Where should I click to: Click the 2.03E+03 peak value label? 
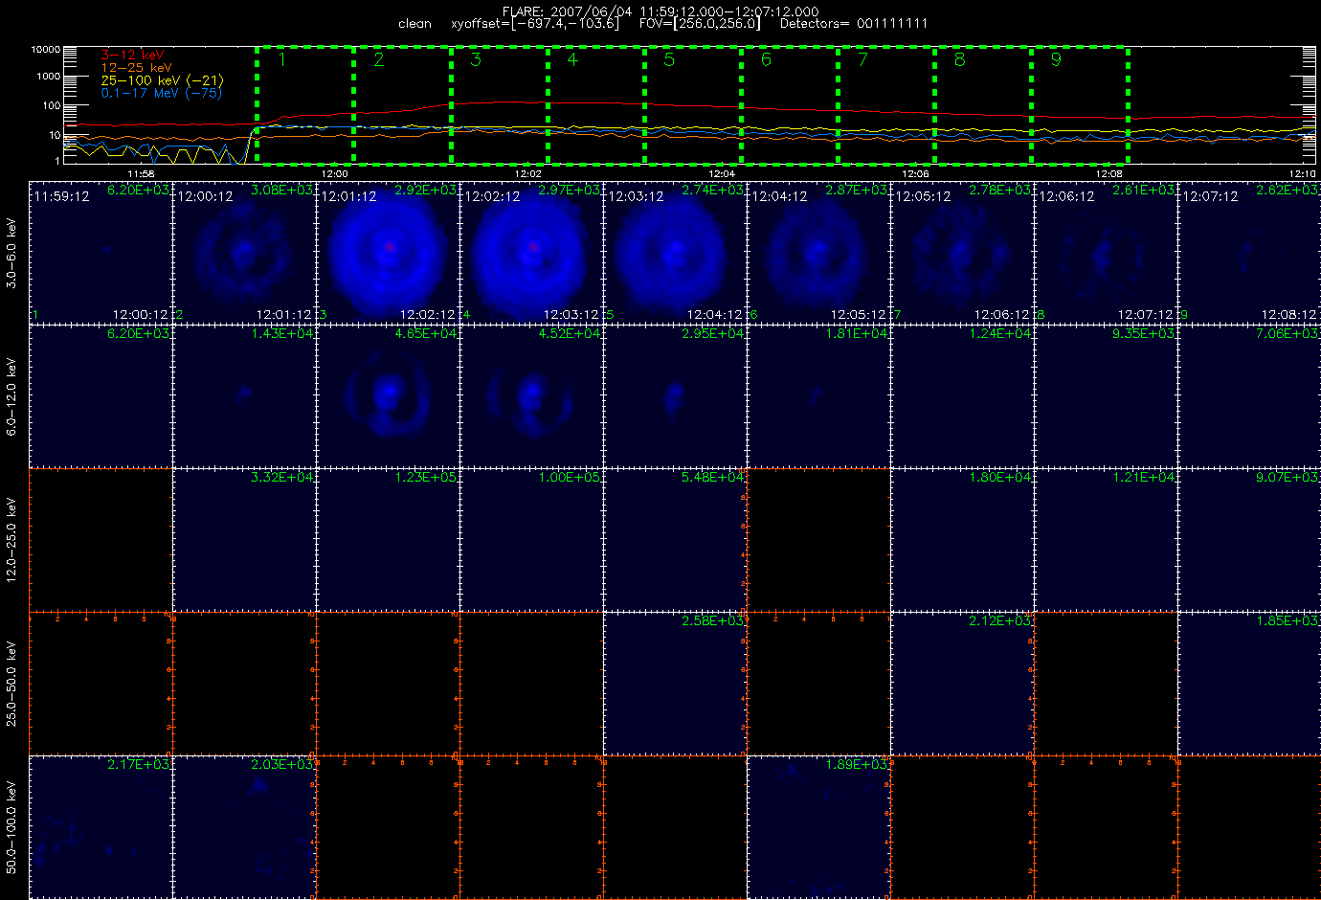tap(282, 765)
